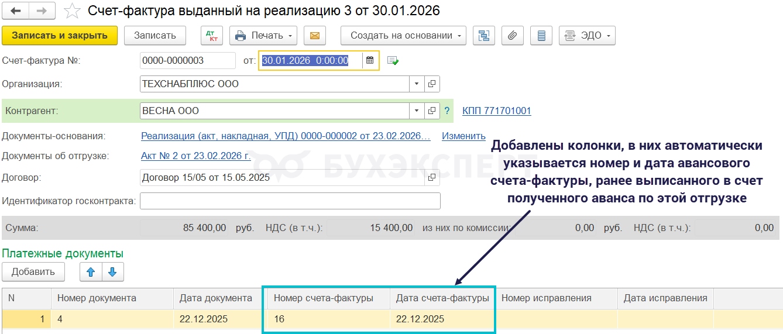Select the Номер счета-фактуры column header
The height and width of the screenshot is (334, 783).
(x=329, y=298)
